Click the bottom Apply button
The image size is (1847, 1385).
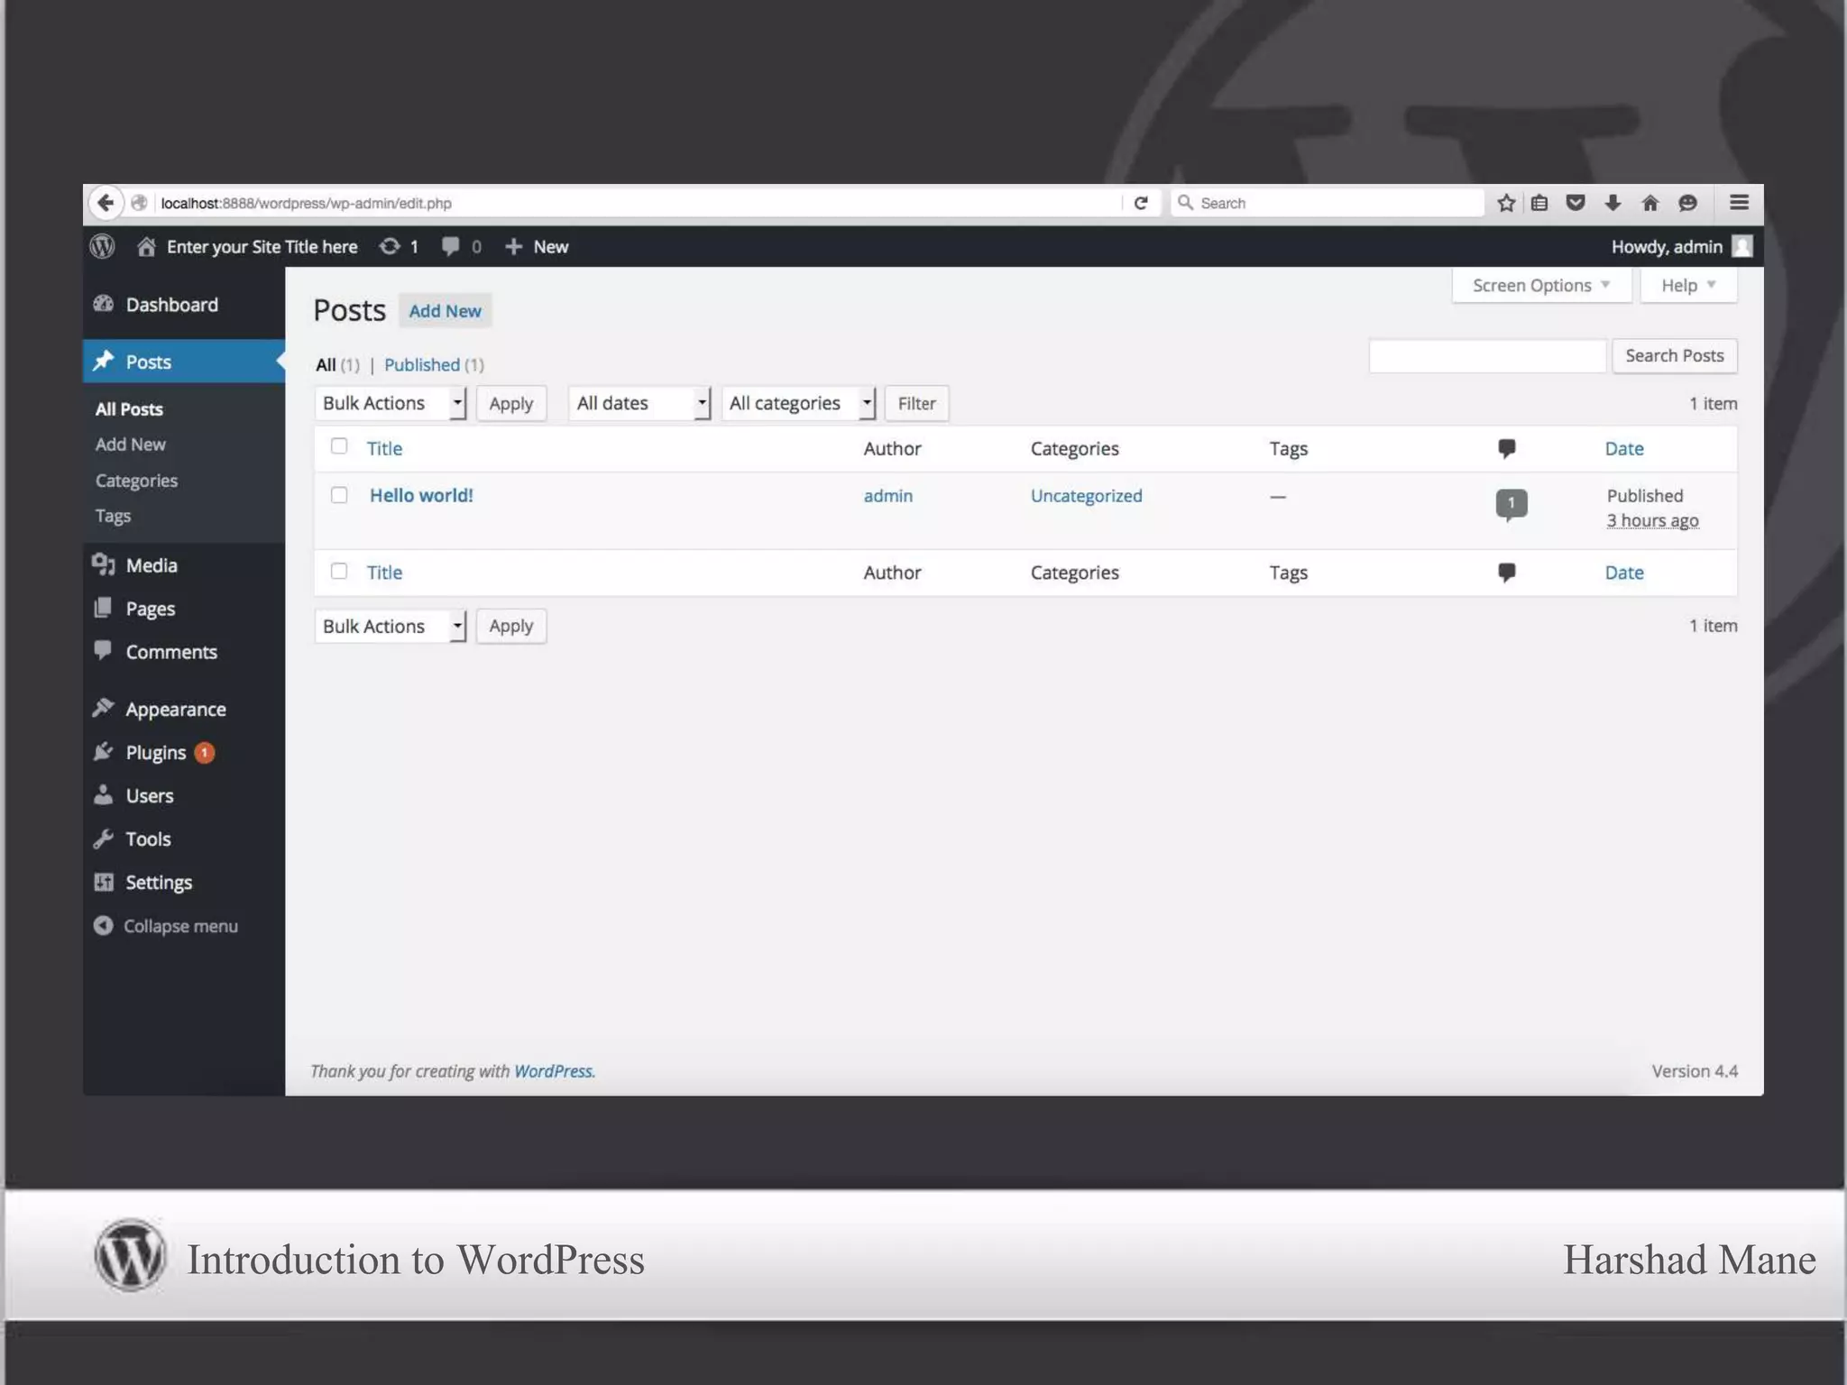[x=511, y=626]
